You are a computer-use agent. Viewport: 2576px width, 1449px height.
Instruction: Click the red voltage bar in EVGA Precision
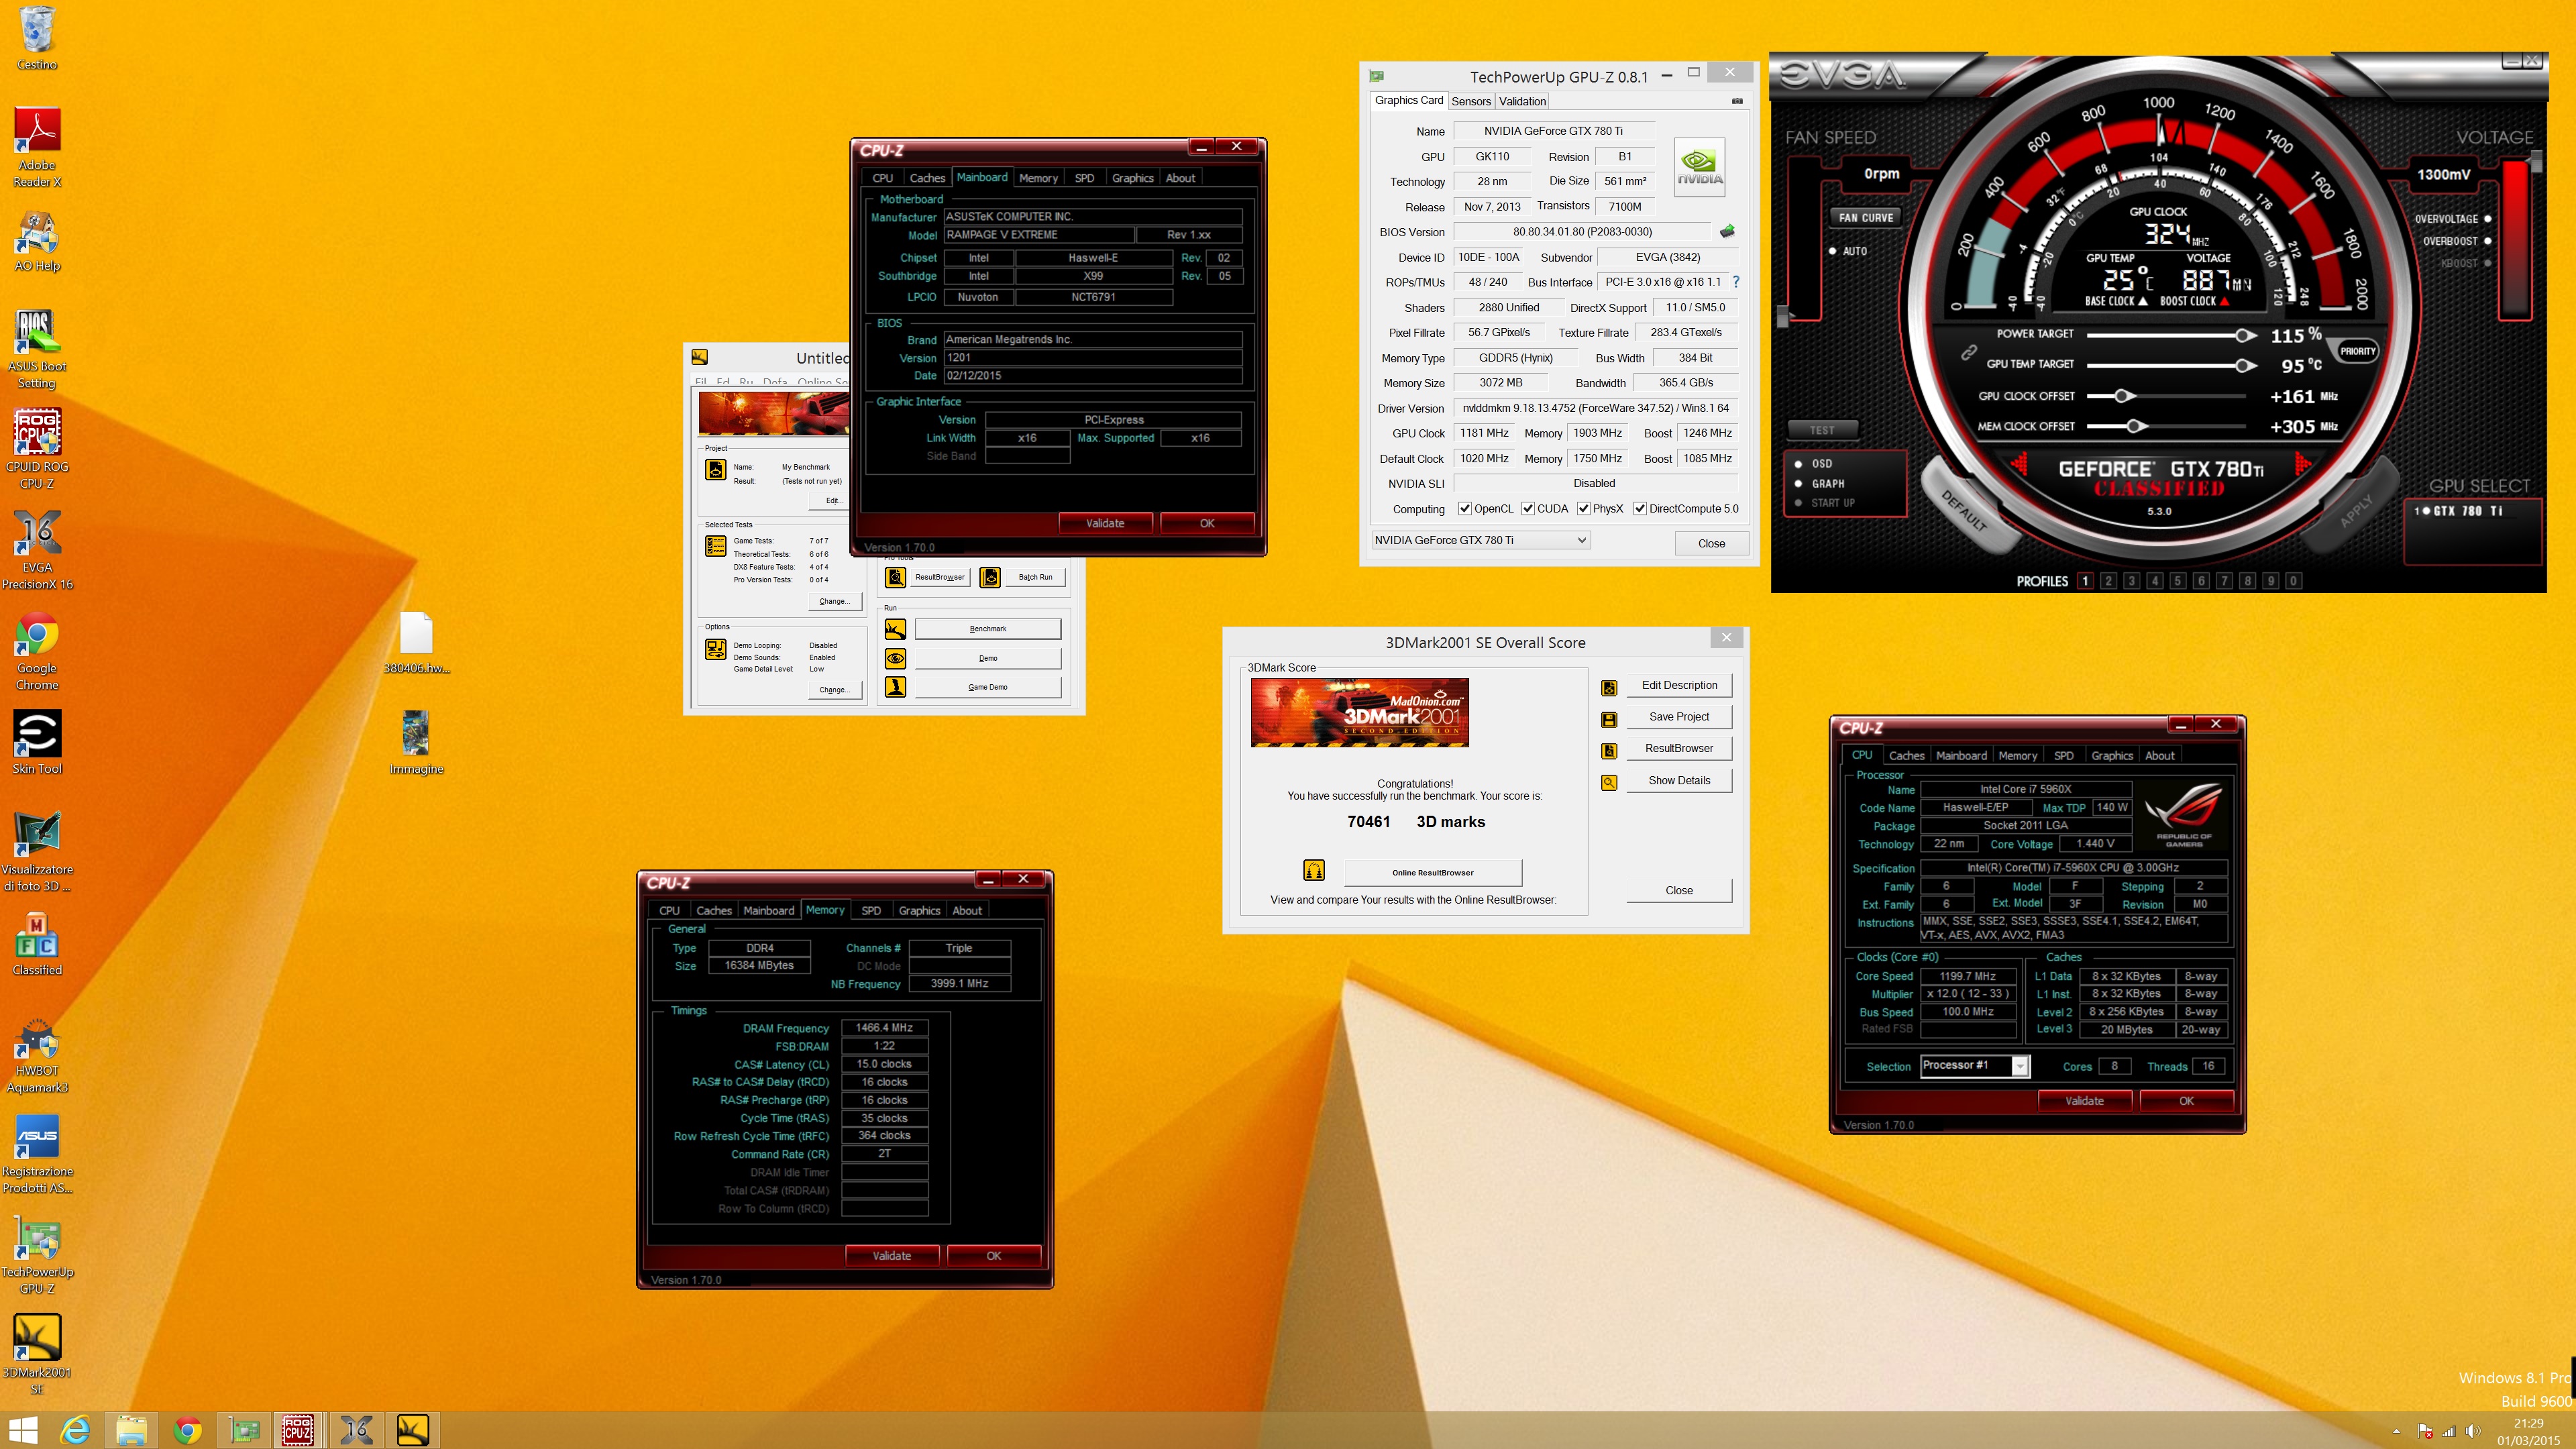pos(2514,240)
